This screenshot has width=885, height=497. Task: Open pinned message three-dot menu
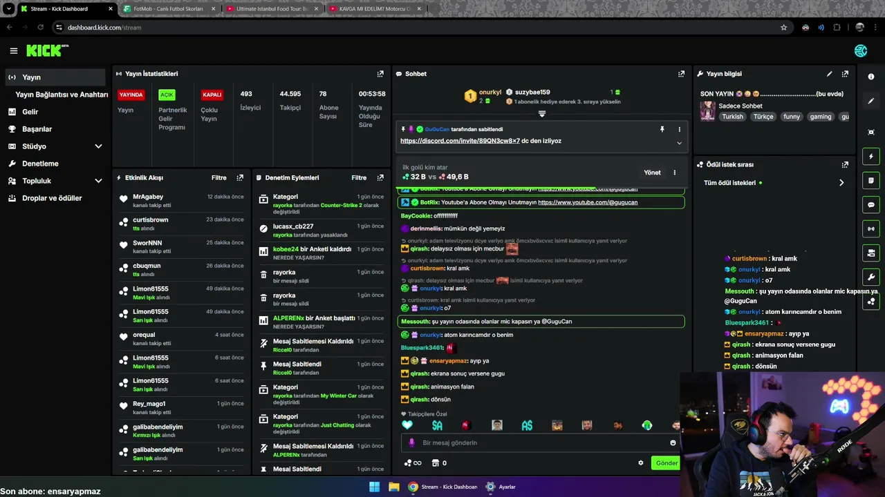point(679,129)
